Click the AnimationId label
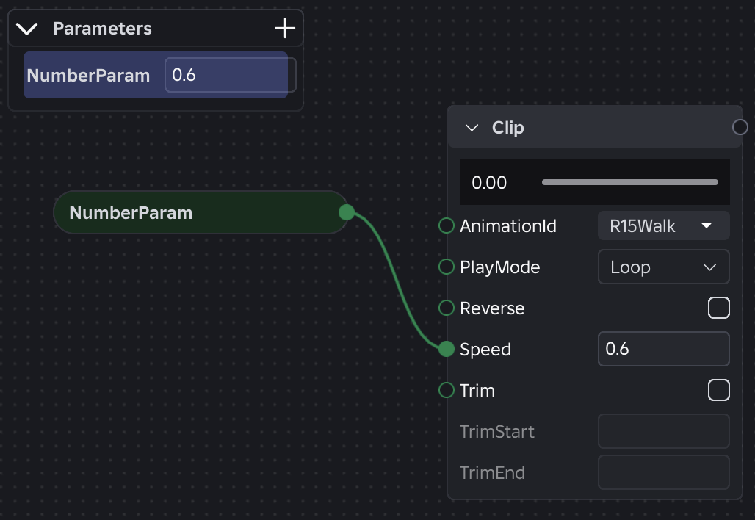Image resolution: width=755 pixels, height=520 pixels. click(x=508, y=225)
